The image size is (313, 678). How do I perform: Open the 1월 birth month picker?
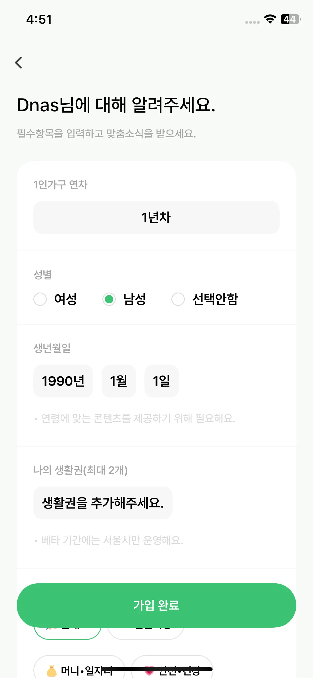click(x=119, y=381)
